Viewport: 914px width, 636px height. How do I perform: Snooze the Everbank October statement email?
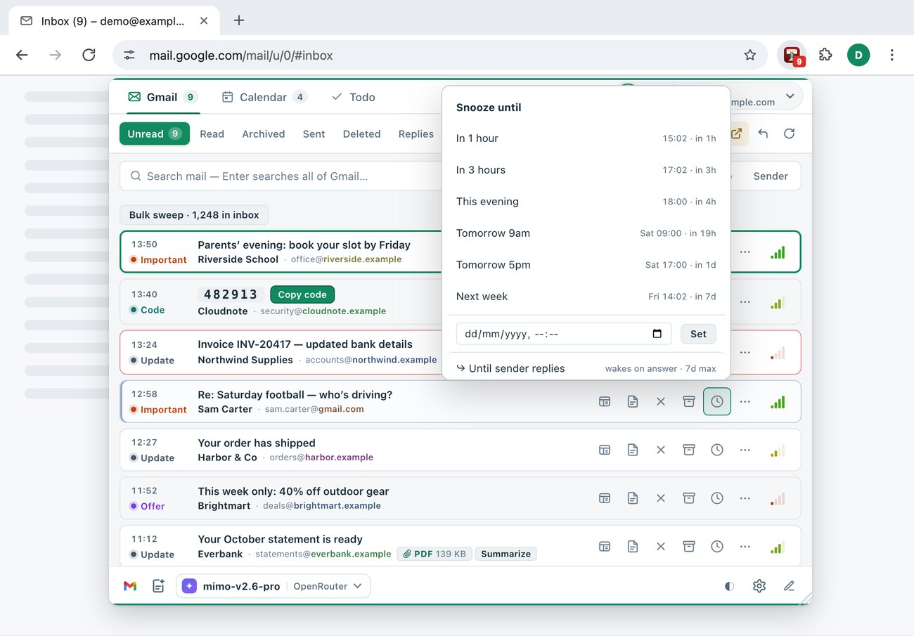[717, 546]
